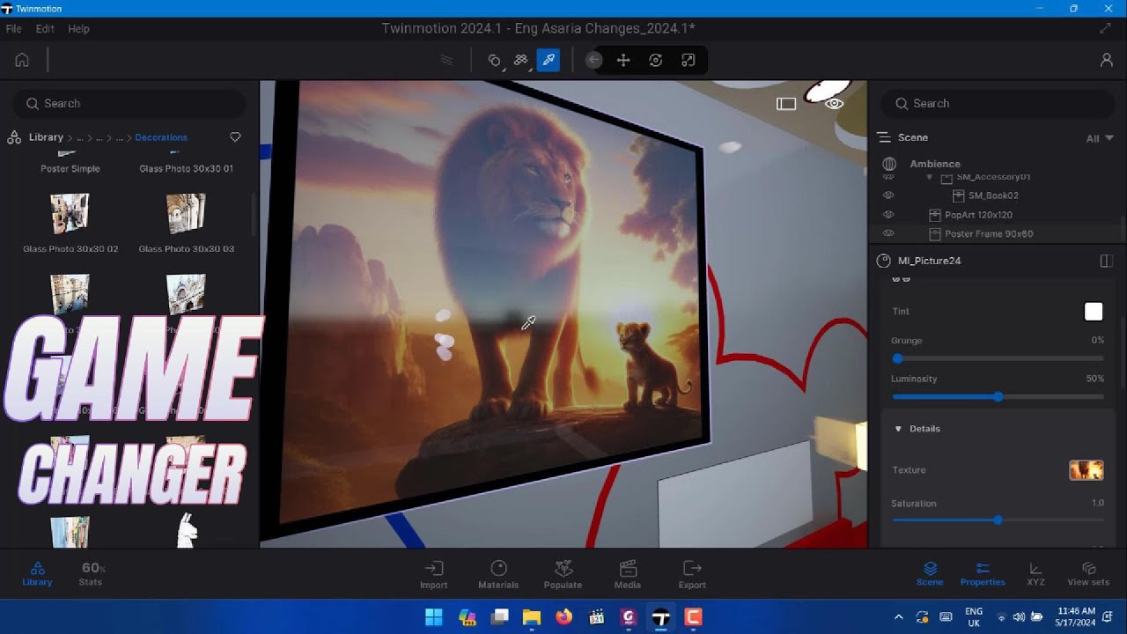
Task: Hide the Poster Frame 90x60 object
Action: pyautogui.click(x=888, y=233)
